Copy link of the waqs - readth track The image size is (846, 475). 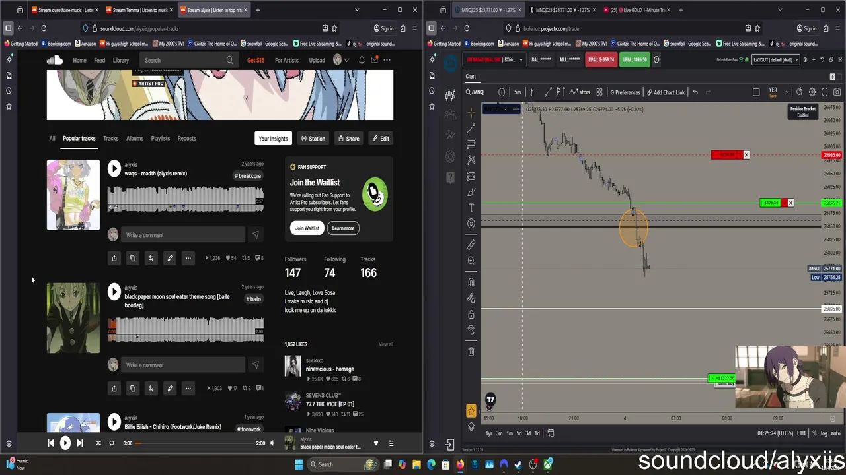click(133, 258)
